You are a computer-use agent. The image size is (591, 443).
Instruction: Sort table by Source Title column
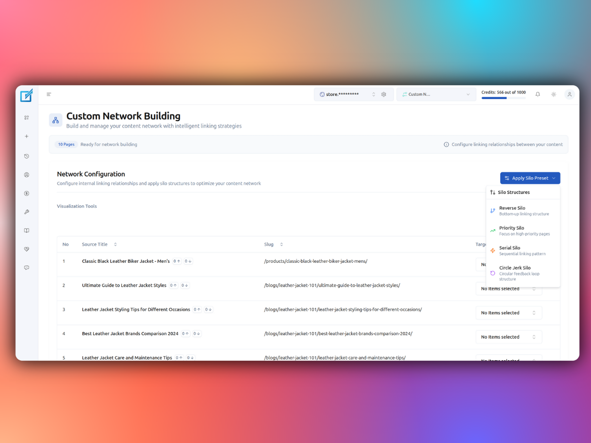tap(99, 245)
